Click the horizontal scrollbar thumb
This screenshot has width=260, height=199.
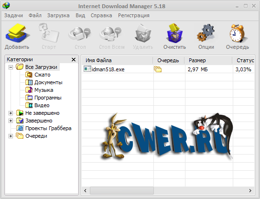click(122, 190)
